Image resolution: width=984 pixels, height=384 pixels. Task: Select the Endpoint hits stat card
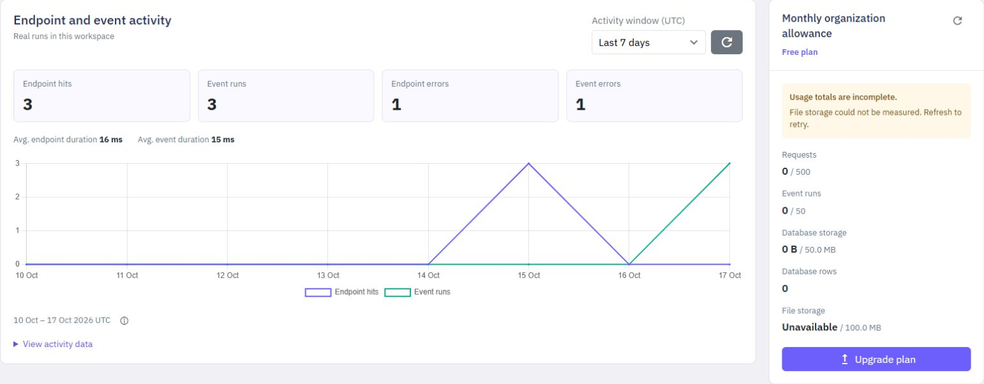101,96
